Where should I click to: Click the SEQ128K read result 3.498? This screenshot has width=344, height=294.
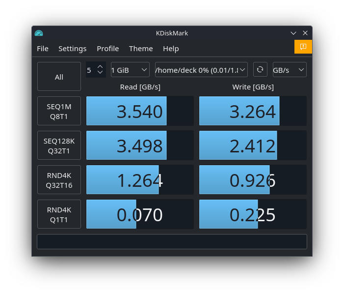[140, 145]
